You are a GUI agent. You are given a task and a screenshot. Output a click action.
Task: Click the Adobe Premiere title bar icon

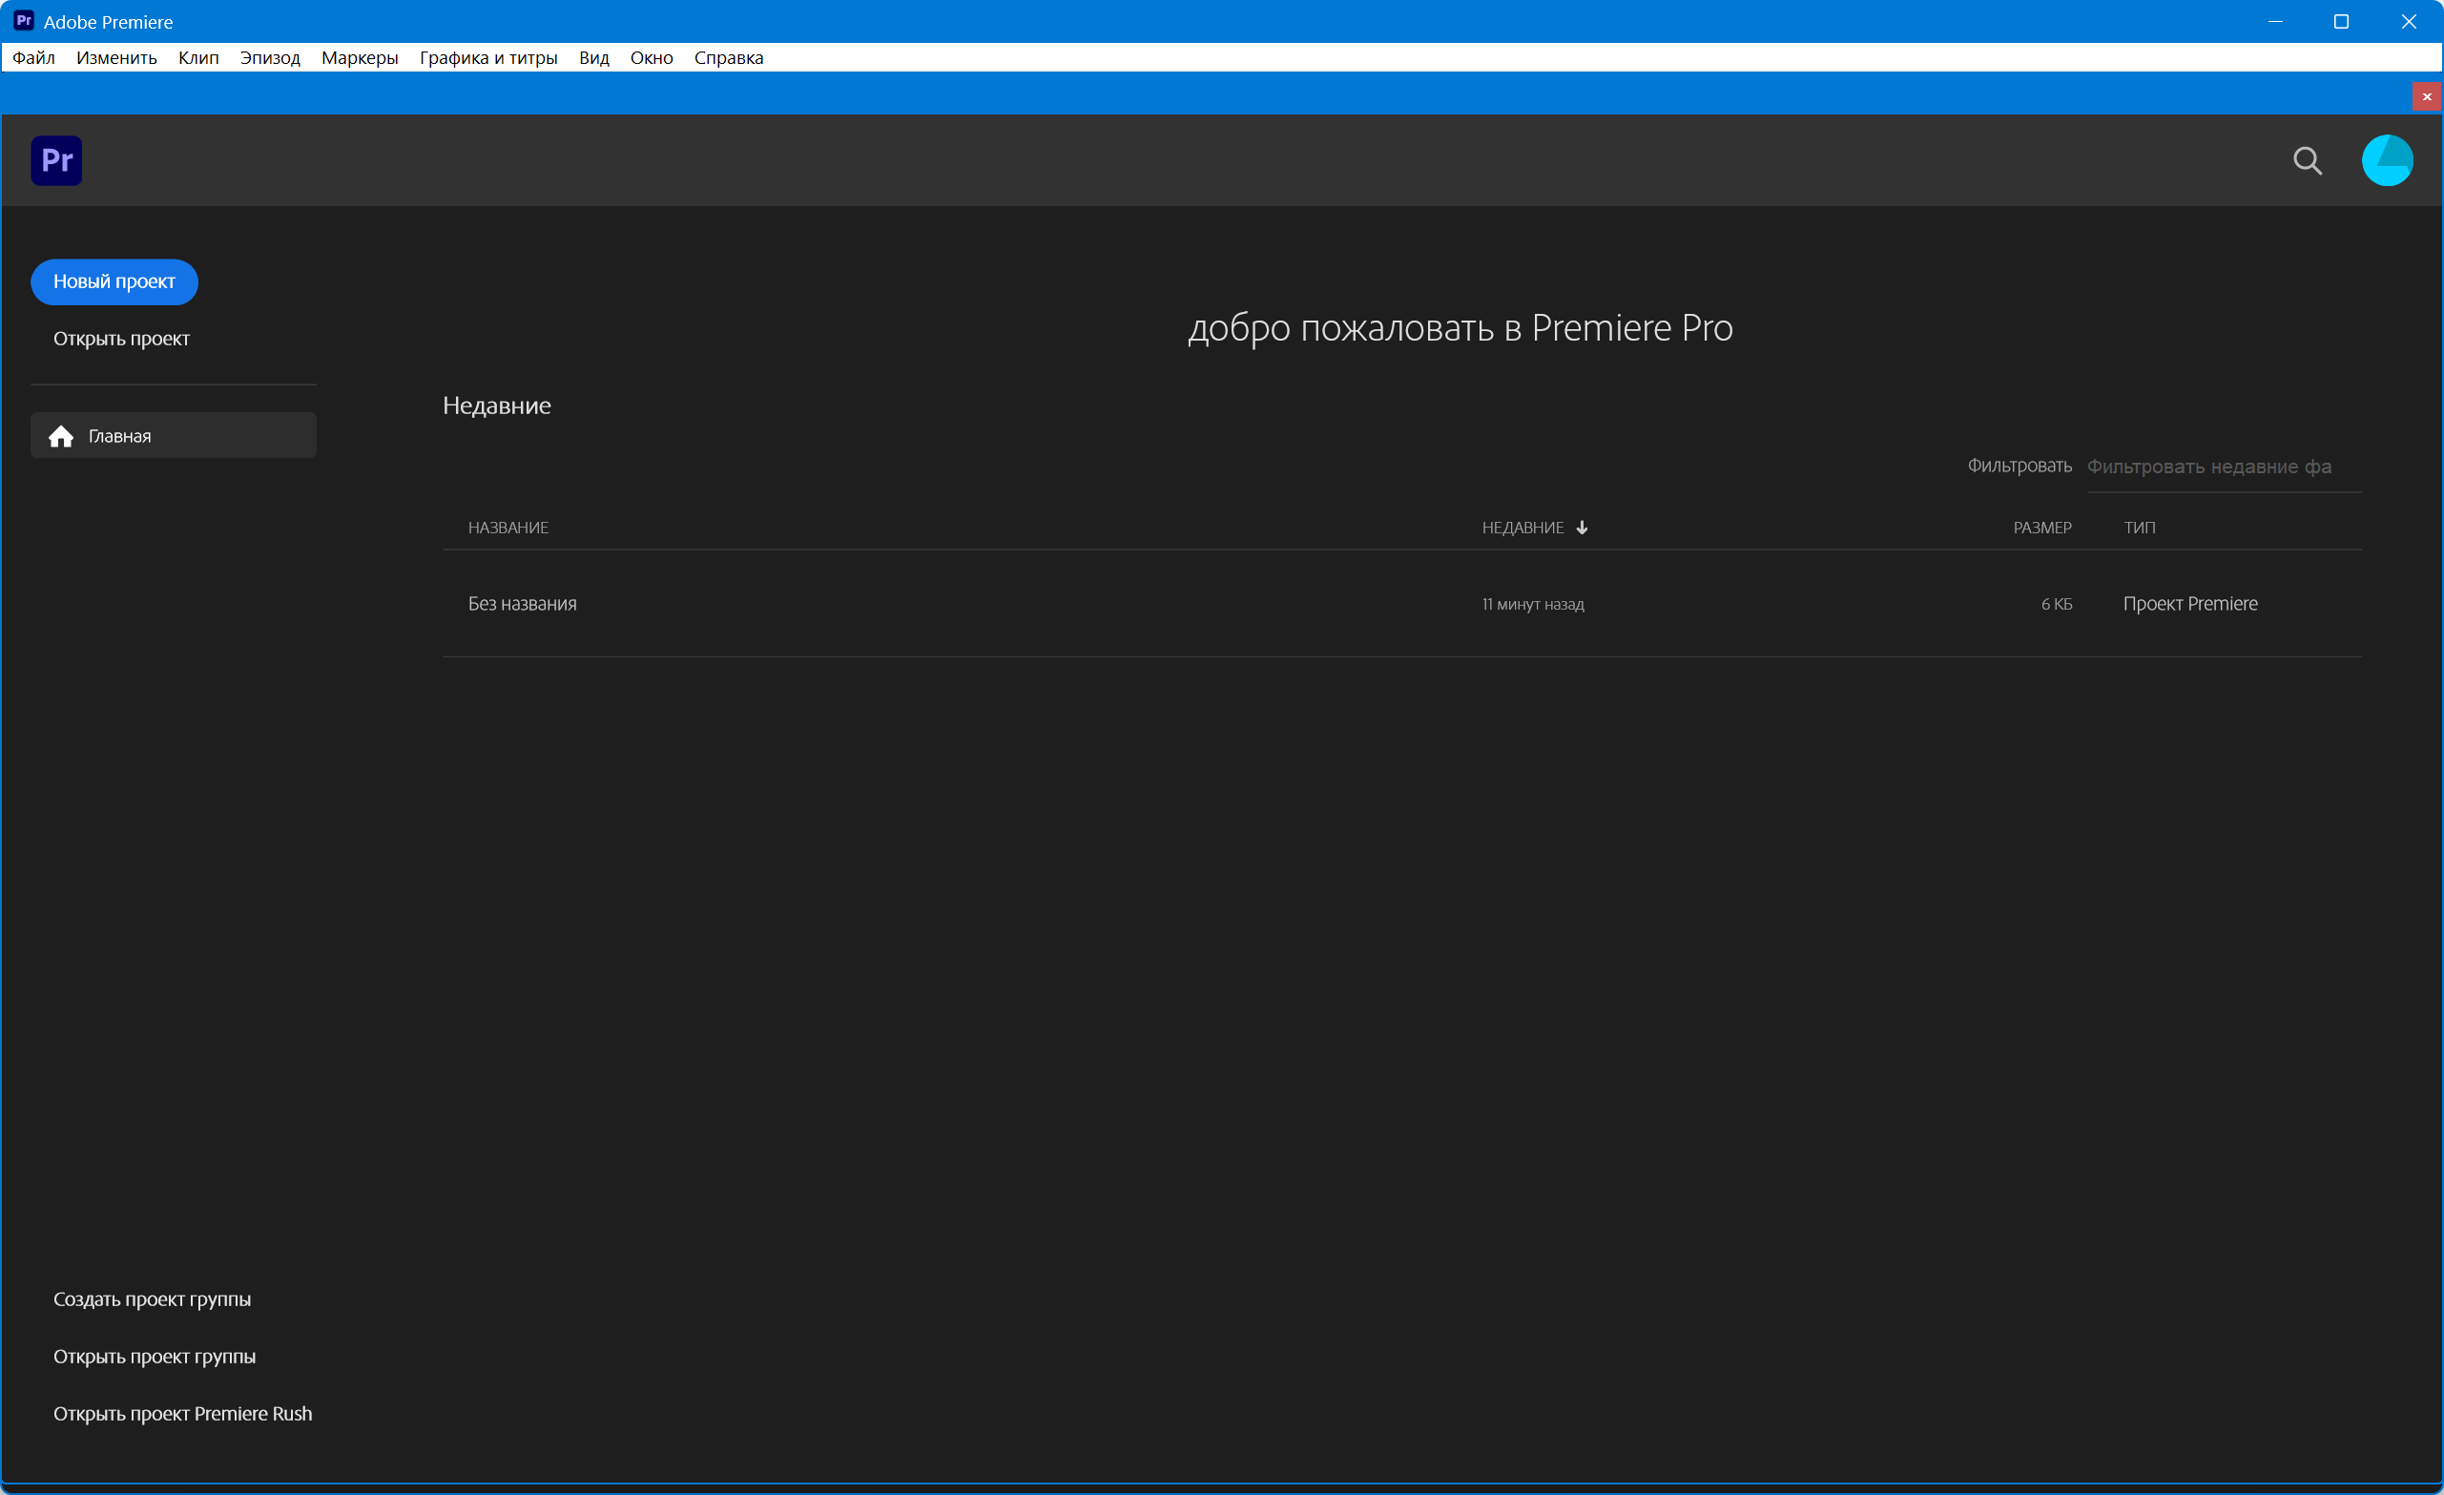click(x=24, y=21)
